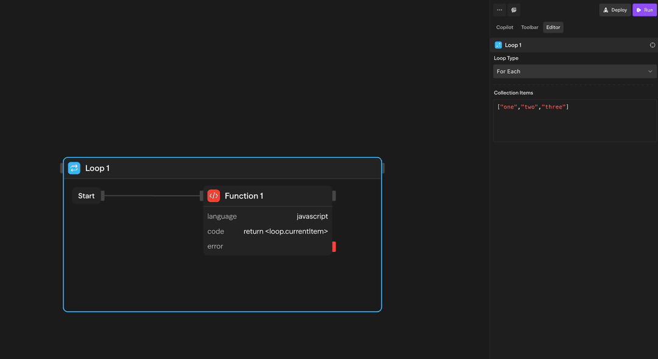Click the red Function 1 code icon
This screenshot has width=658, height=359.
tap(214, 196)
